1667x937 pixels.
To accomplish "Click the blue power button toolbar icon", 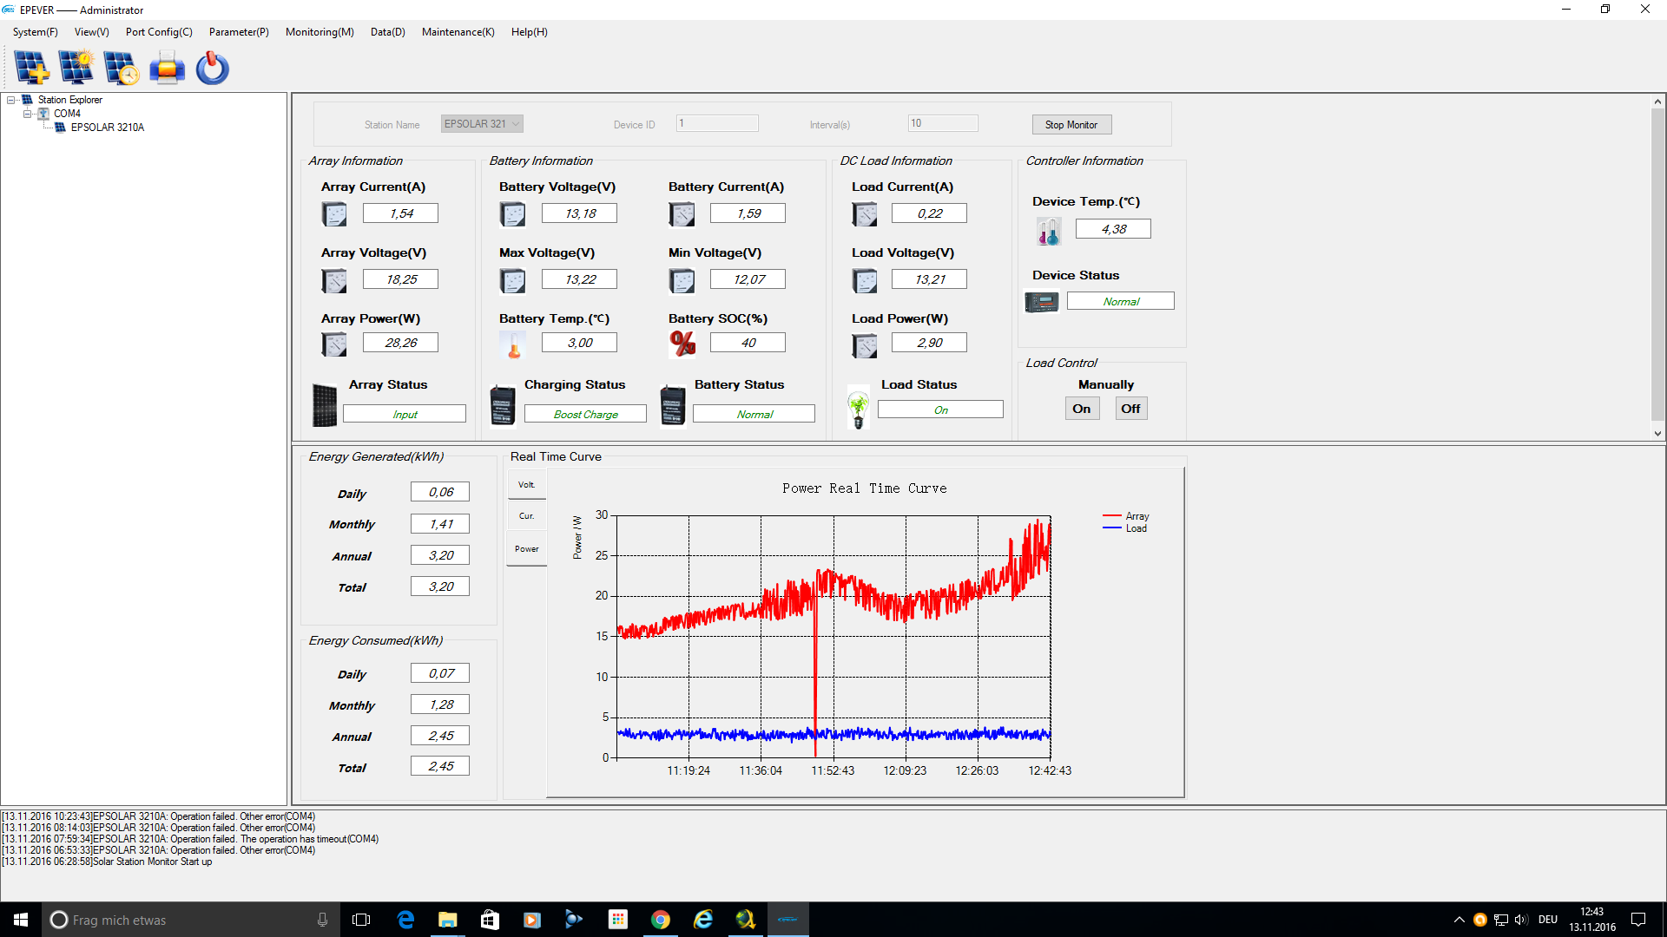I will (x=212, y=68).
